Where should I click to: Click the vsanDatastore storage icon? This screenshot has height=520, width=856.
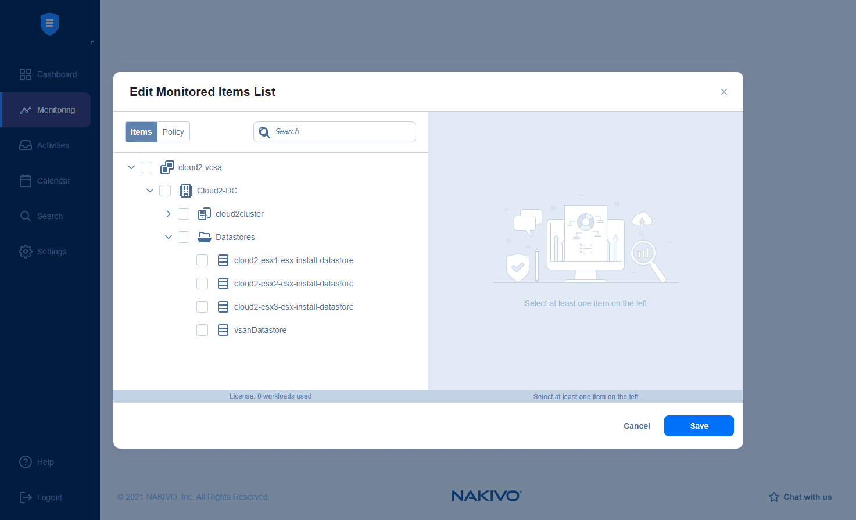(223, 330)
